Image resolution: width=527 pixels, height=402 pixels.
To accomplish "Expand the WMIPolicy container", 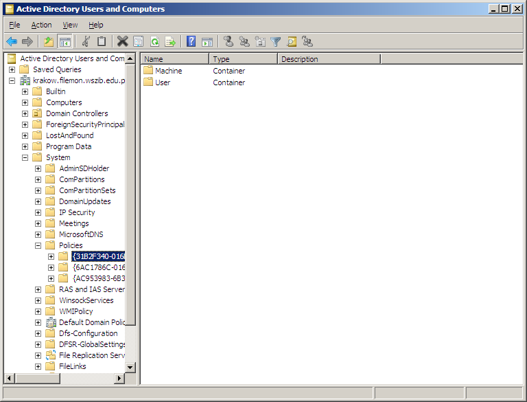I will coord(38,312).
